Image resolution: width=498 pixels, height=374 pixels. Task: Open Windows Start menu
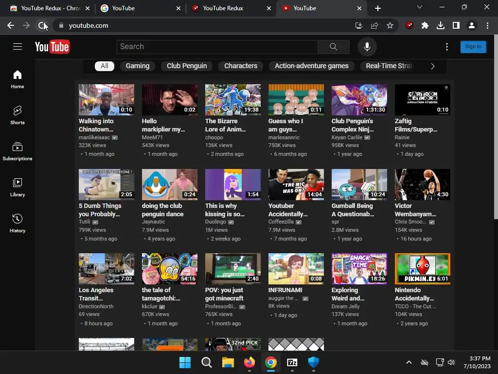point(185,362)
